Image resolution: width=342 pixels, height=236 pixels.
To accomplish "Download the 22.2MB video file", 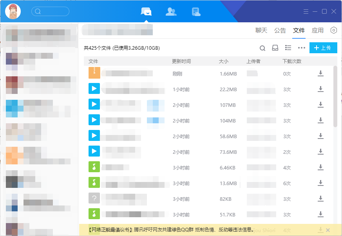I will 320,89.
